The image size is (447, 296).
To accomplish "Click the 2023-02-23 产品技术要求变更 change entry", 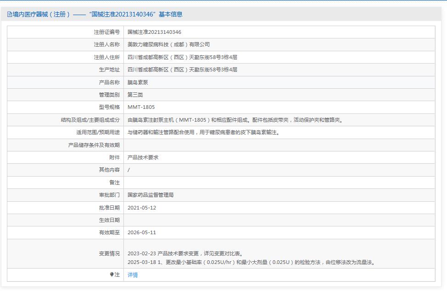I will click(x=185, y=253).
